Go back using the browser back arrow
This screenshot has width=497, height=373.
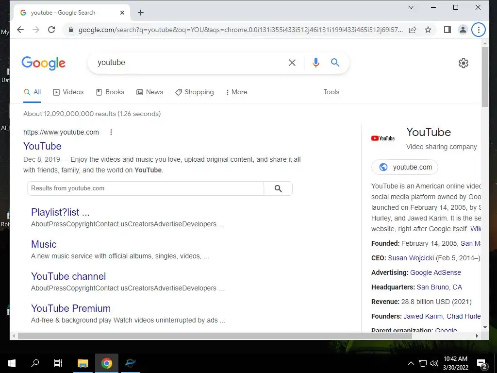click(20, 30)
